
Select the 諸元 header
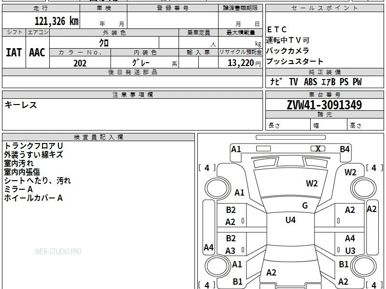324,115
